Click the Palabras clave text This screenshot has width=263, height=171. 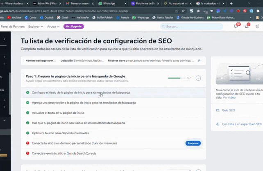tap(151, 61)
